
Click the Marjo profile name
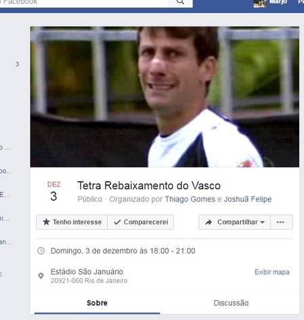(x=278, y=2)
